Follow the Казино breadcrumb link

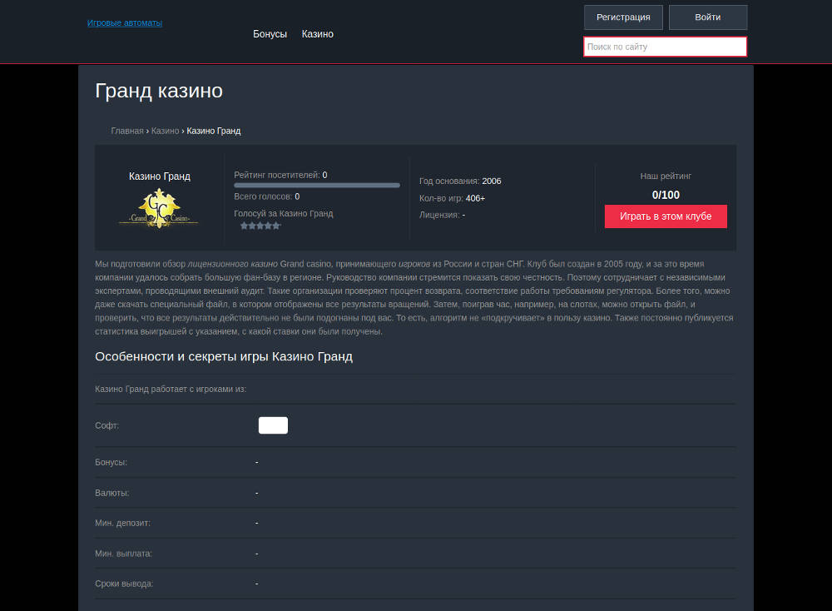165,132
